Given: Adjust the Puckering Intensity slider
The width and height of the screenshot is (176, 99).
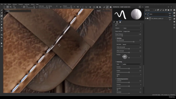Looking at the screenshot, I should tap(129, 68).
